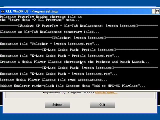The width and height of the screenshot is (160, 120).
Task: Click the 'Unlocker: System Settings' header line
Action: (79, 38)
